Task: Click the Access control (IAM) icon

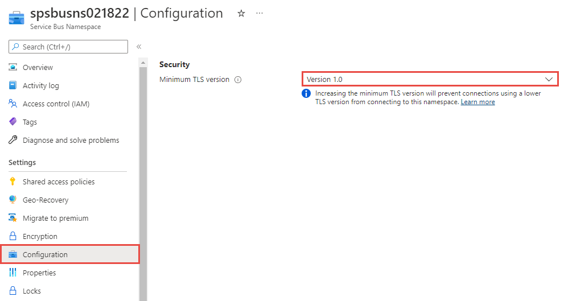Action: [13, 104]
